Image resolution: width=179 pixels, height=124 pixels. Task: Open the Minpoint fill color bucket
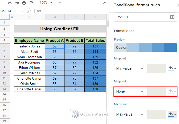(x=172, y=68)
